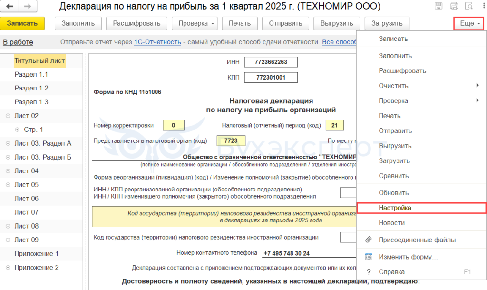487x290 pixels.
Task: Open the 1С-Отчетность link
Action: click(157, 42)
